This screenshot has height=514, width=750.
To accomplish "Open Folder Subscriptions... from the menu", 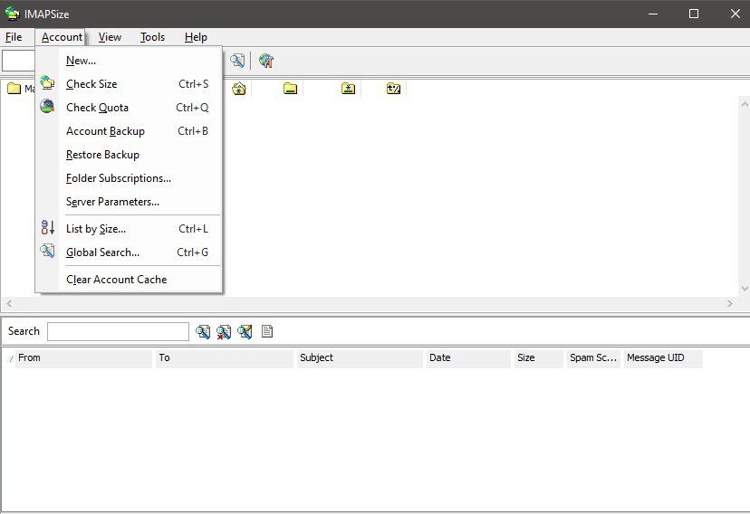I will coord(118,178).
